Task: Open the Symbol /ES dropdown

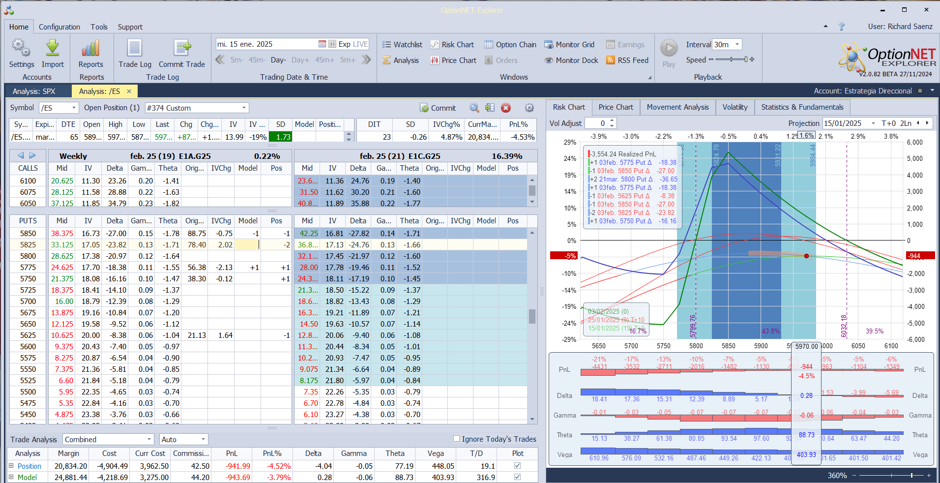Action: pyautogui.click(x=74, y=108)
